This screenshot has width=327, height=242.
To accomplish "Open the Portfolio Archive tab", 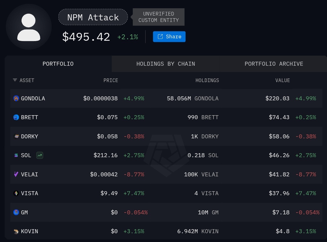I will [274, 64].
